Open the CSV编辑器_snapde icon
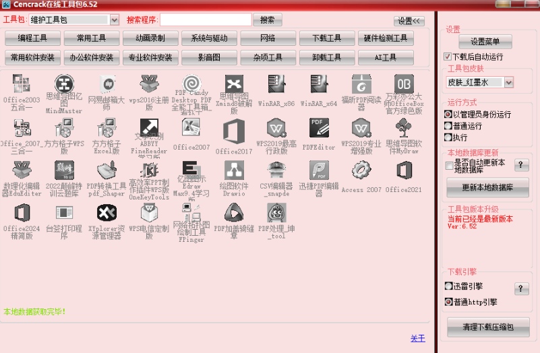The image size is (540, 353). pyautogui.click(x=276, y=170)
